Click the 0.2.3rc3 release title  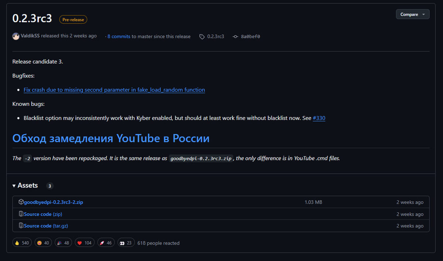click(32, 18)
